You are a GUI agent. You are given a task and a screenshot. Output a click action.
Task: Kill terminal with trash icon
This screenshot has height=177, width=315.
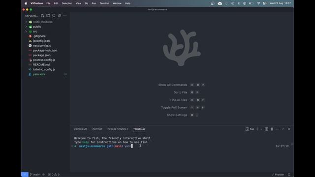tap(272, 129)
